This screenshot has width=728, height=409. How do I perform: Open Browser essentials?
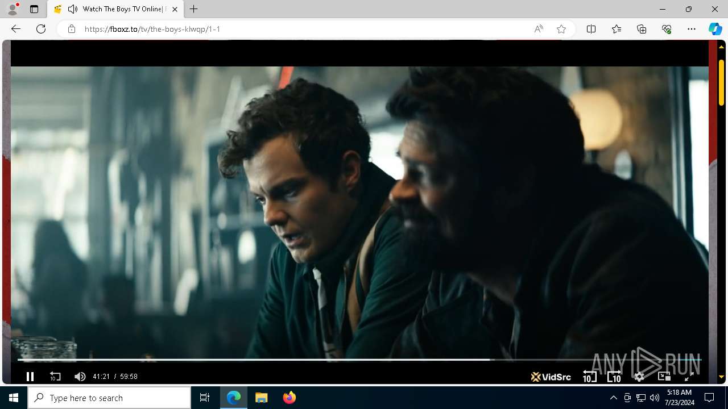[667, 29]
